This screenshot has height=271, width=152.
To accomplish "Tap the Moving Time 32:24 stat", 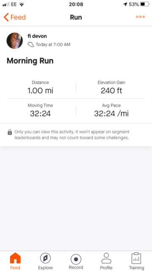I will click(x=41, y=111).
